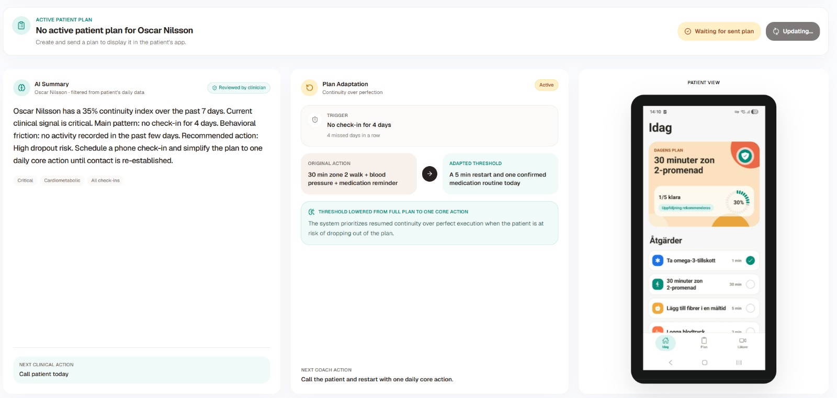The height and width of the screenshot is (398, 837).
Task: Click the Reviewed by clinician badge
Action: [x=239, y=88]
